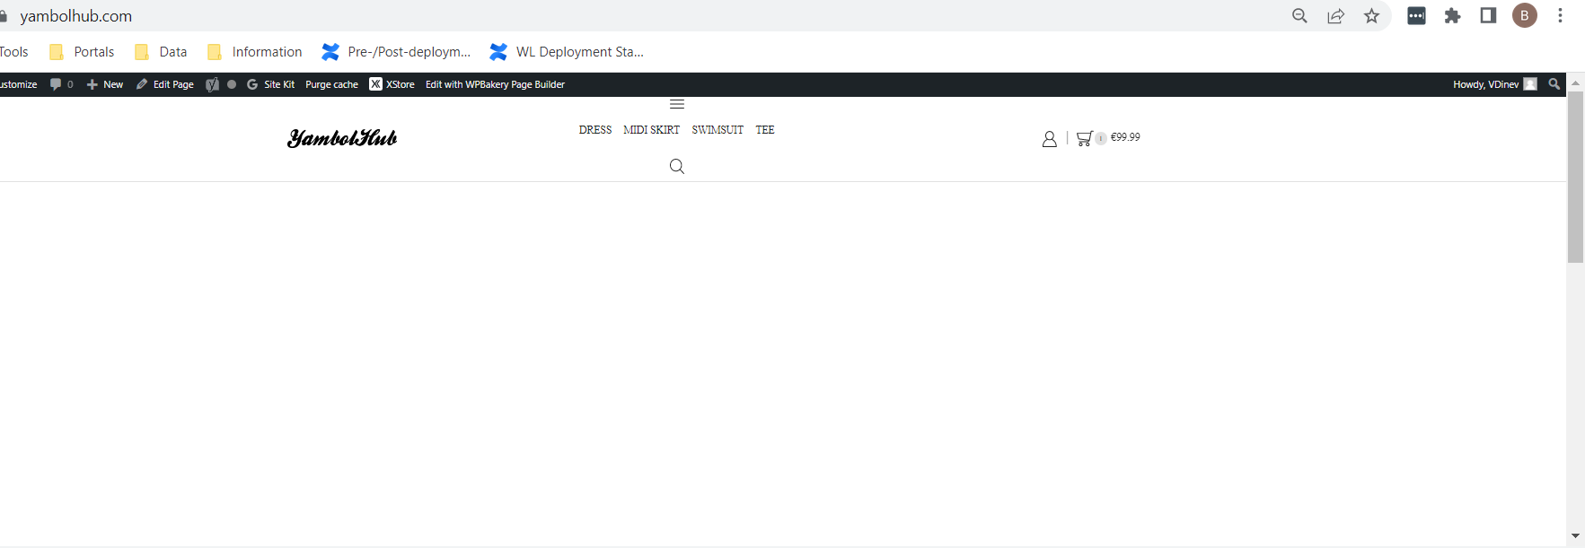Open the XStore admin bar menu
1585x548 pixels.
point(392,84)
